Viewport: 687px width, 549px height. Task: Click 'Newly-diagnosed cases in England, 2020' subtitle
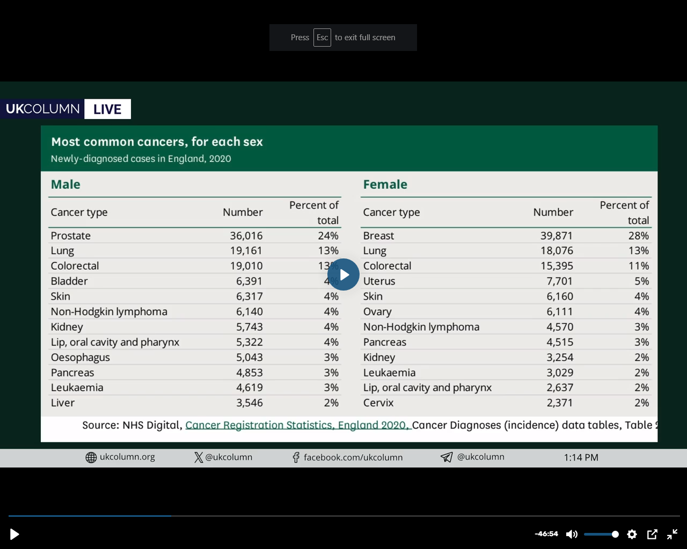pyautogui.click(x=141, y=159)
